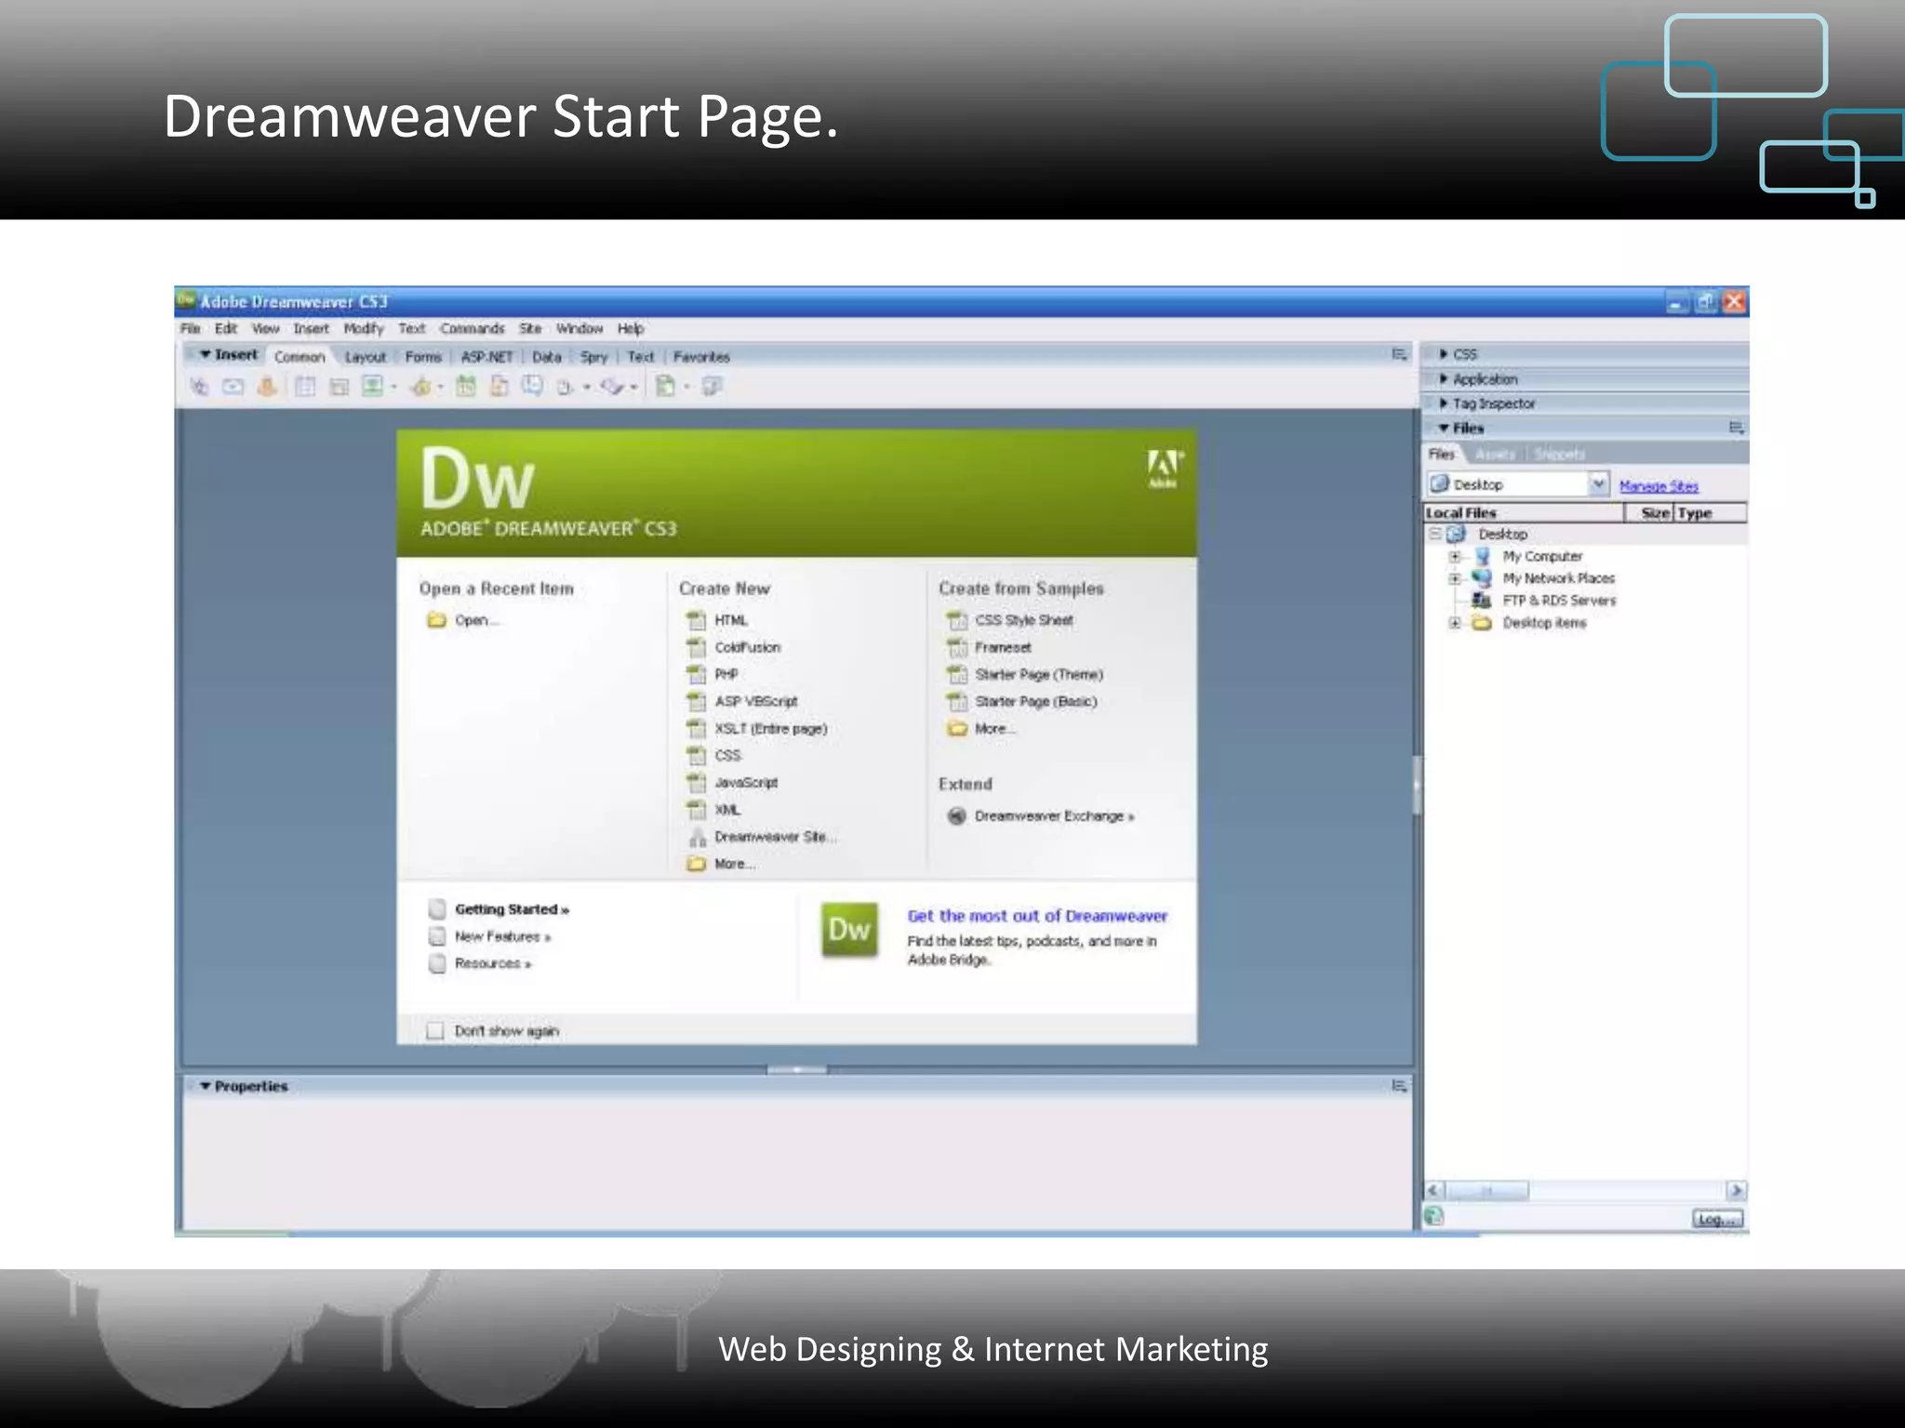Click the Head tags icon
Viewport: 1905px width, 1428px height.
tap(566, 387)
